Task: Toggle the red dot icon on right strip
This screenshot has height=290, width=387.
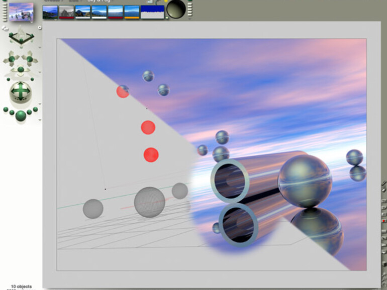Action: click(384, 221)
